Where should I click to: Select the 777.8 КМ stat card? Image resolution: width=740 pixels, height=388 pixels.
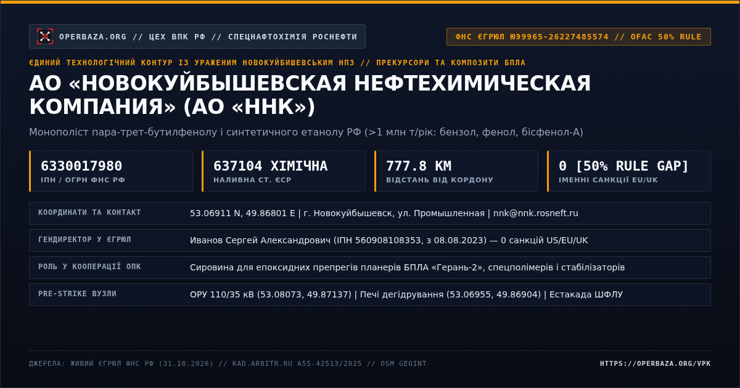pos(456,171)
